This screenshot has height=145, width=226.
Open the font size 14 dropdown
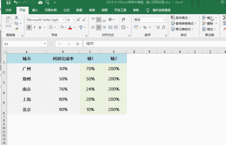coord(73,20)
